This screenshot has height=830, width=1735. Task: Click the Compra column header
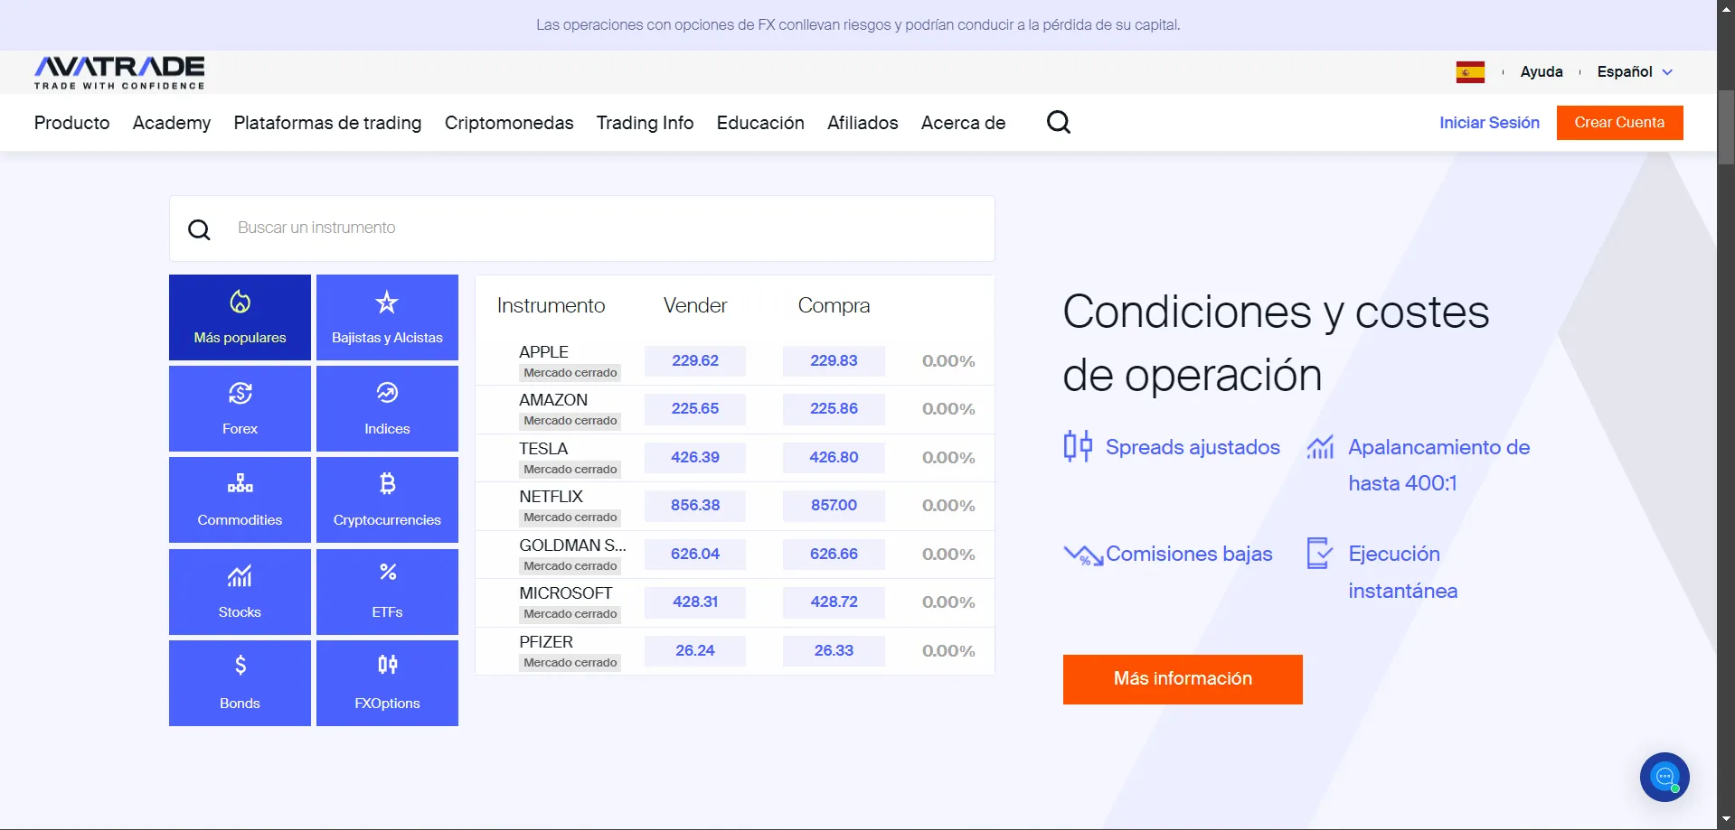click(834, 305)
